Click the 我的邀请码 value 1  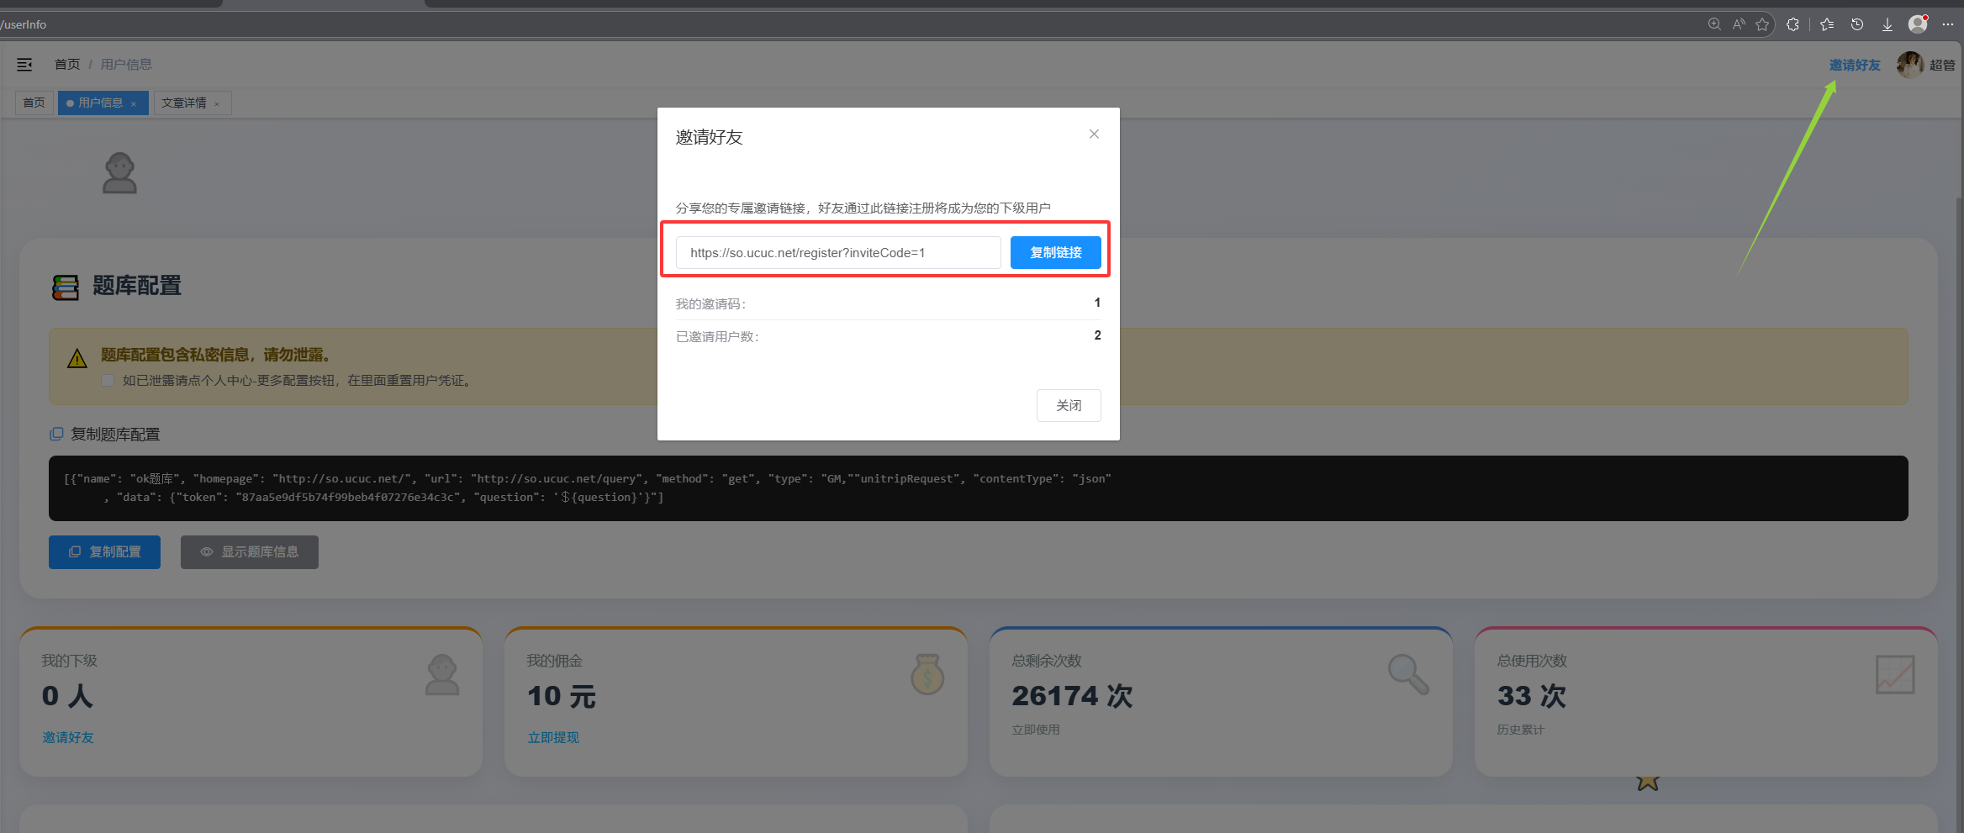(x=1097, y=303)
